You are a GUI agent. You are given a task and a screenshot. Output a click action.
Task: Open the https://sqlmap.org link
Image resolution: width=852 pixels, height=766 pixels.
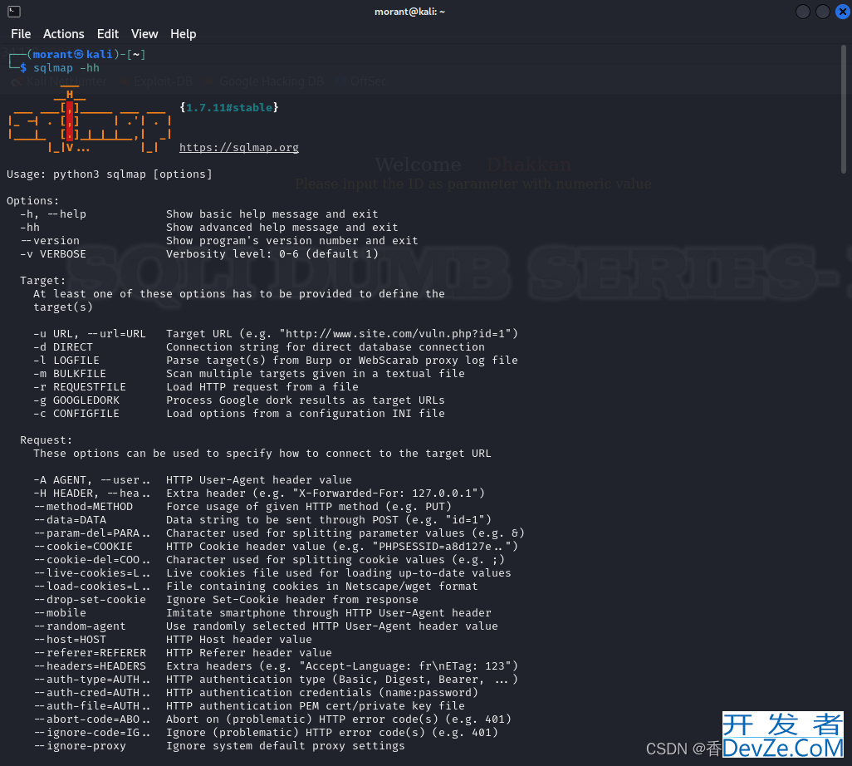[239, 147]
